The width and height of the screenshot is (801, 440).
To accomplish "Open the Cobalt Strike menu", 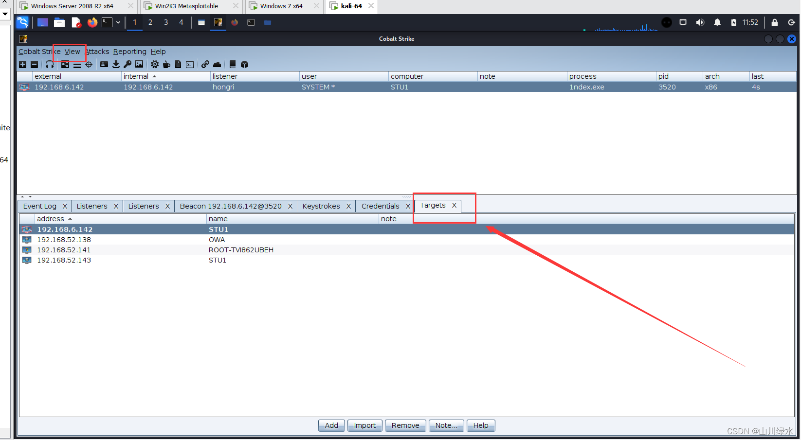I will [x=39, y=52].
